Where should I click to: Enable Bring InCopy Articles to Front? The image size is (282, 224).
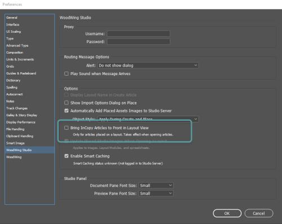pyautogui.click(x=67, y=128)
